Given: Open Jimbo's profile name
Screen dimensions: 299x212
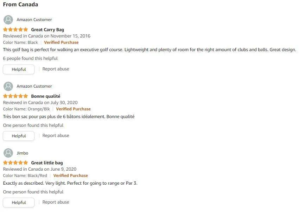Looking at the screenshot, I should click(x=22, y=153).
